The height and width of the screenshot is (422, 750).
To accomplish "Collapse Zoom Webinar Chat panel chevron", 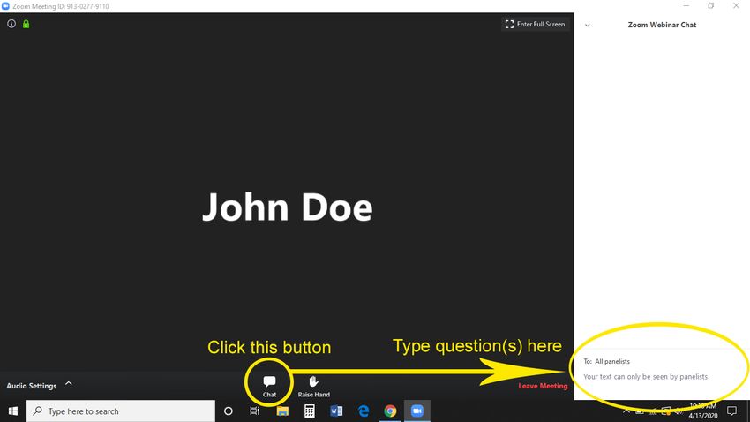I will pyautogui.click(x=588, y=26).
